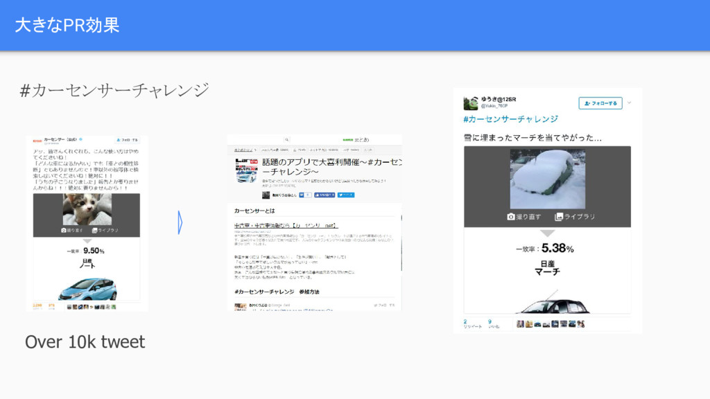The height and width of the screenshot is (399, 710).
Task: Click the blue Facebook like button
Action: point(324,195)
